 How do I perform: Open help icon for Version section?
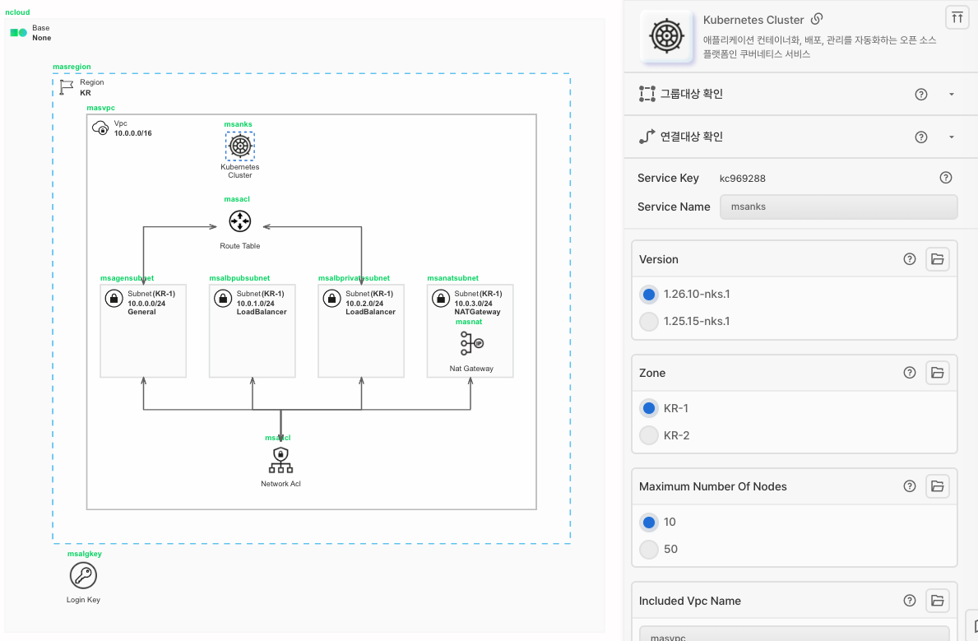click(910, 259)
